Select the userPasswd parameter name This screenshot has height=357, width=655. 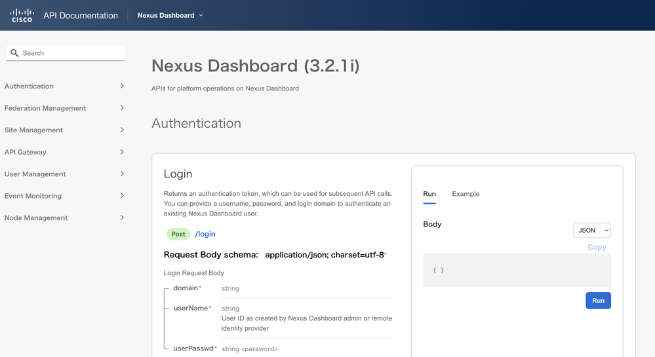(x=193, y=348)
